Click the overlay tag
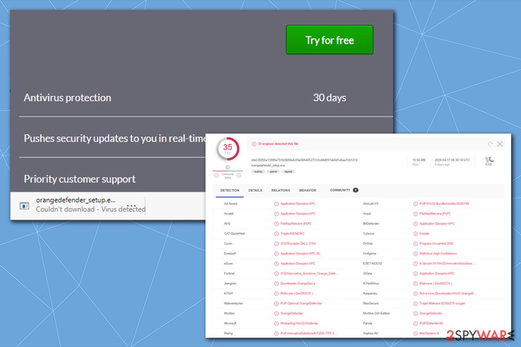Image resolution: width=521 pixels, height=347 pixels. click(258, 172)
